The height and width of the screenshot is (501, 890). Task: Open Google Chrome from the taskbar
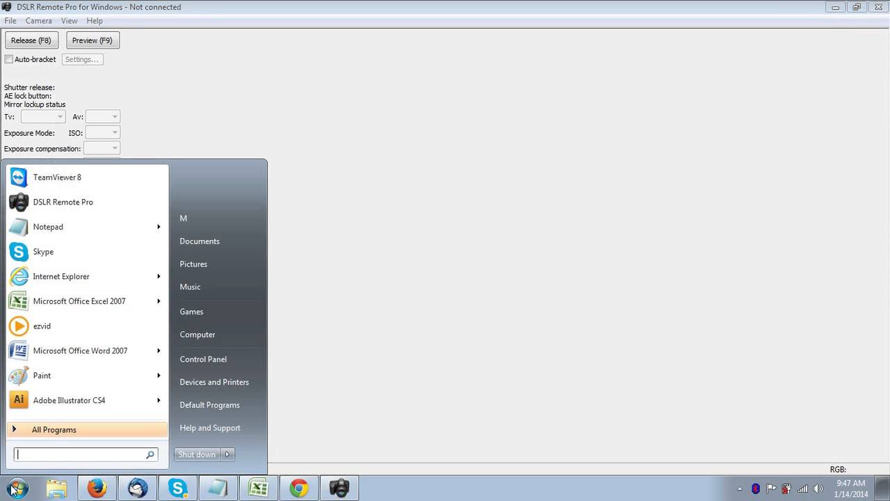click(299, 488)
